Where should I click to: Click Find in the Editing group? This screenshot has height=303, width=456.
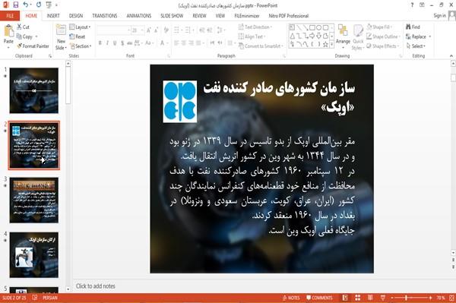[413, 27]
